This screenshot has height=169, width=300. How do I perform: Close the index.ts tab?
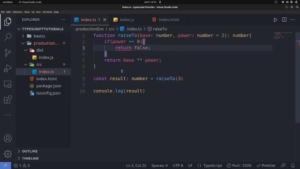pos(105,20)
